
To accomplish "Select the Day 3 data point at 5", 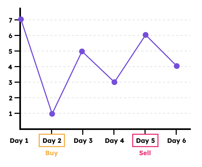I will pyautogui.click(x=82, y=51).
